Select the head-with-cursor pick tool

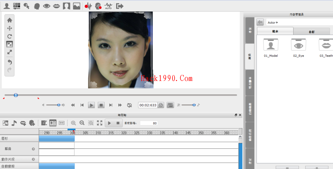coord(27,6)
